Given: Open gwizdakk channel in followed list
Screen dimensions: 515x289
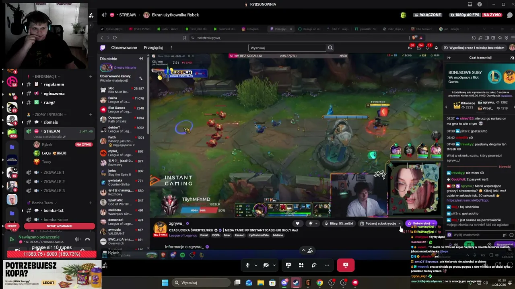Looking at the screenshot, I should tap(122, 183).
